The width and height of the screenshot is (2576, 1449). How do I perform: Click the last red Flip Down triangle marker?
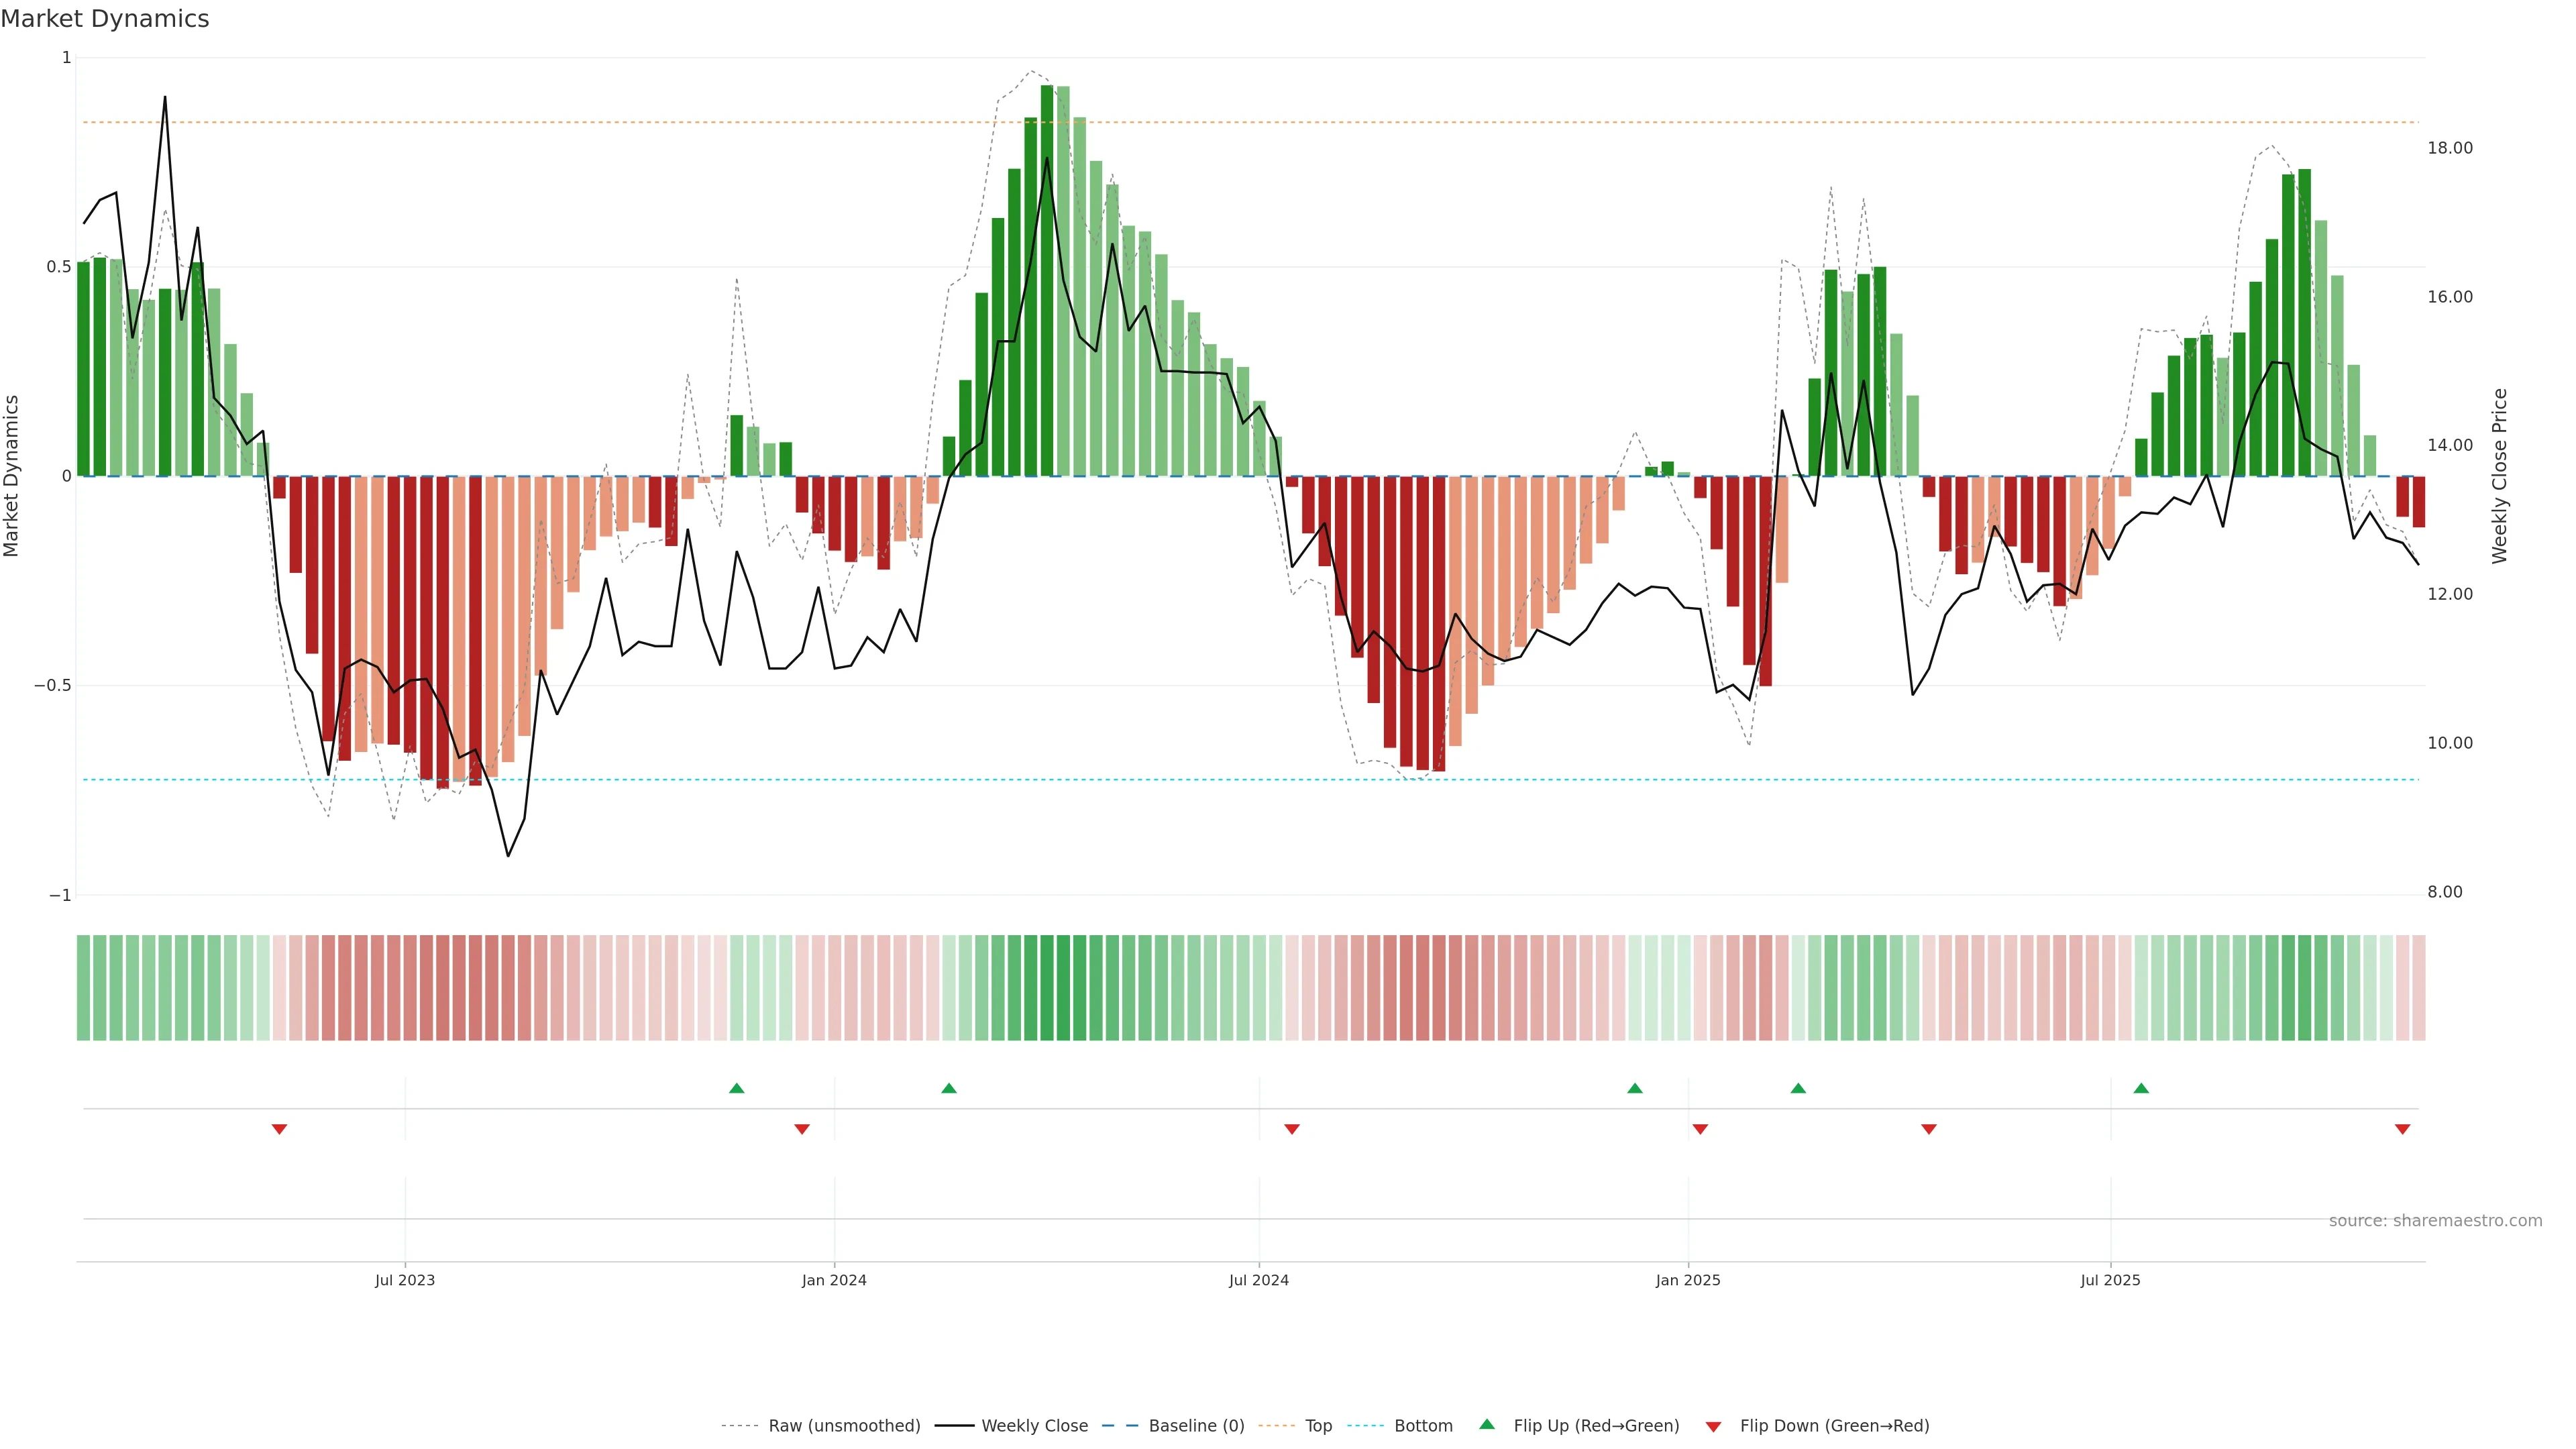(x=2402, y=1129)
